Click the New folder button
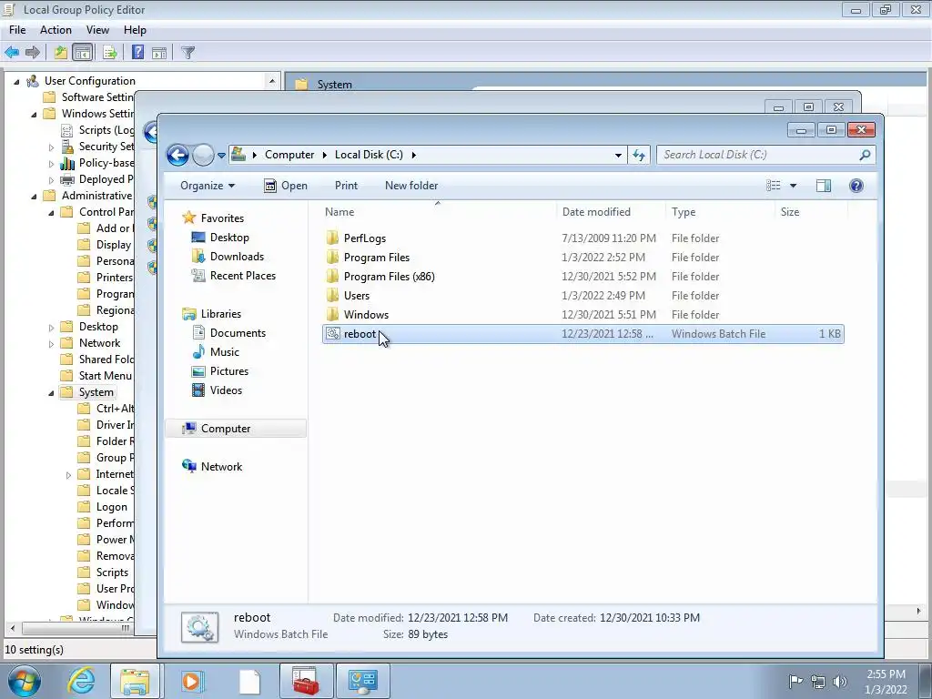932x699 pixels. [x=411, y=186]
